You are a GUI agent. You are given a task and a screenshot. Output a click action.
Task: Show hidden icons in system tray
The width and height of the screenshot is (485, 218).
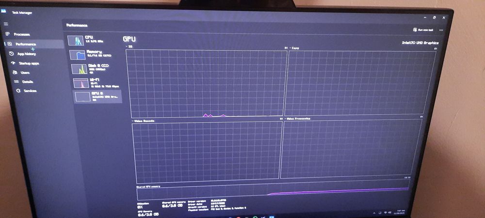(373, 213)
